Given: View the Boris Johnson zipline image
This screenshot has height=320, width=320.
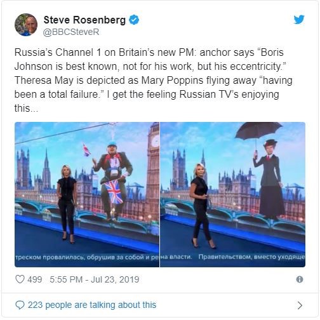Looking at the screenshot, I should click(87, 194).
